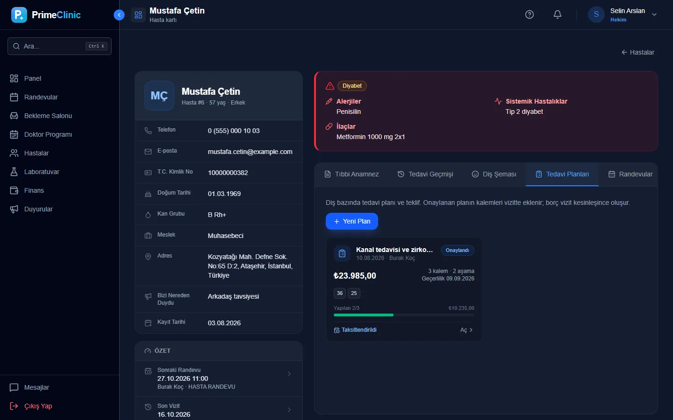Switch to Tıbbi Anamnez tab
673x420 pixels.
[351, 174]
